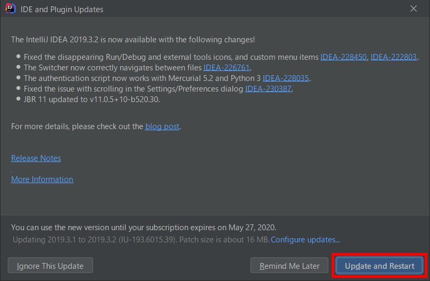This screenshot has width=430, height=281.
Task: Choose Remind Me Later
Action: [x=289, y=265]
